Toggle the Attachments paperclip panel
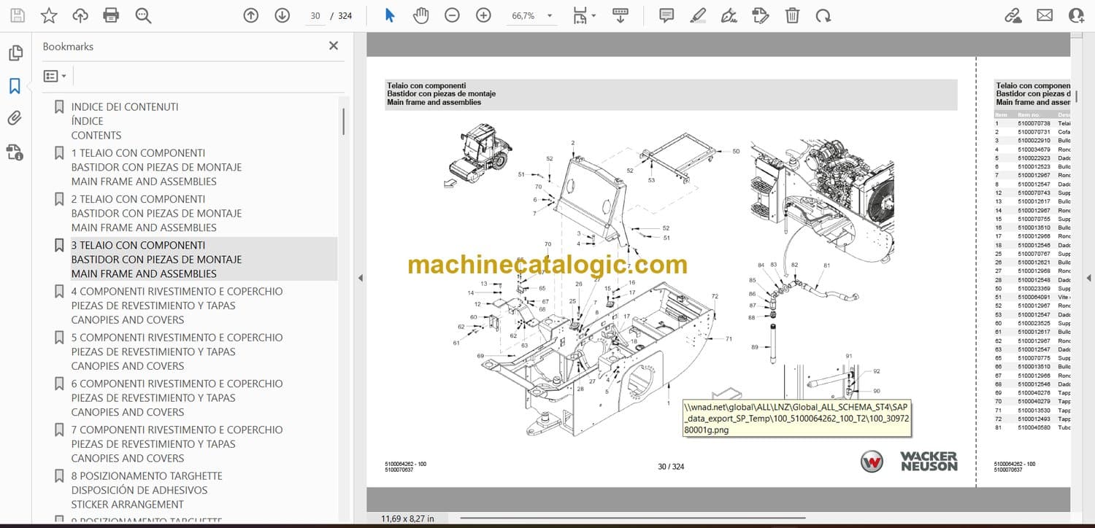 tap(15, 118)
